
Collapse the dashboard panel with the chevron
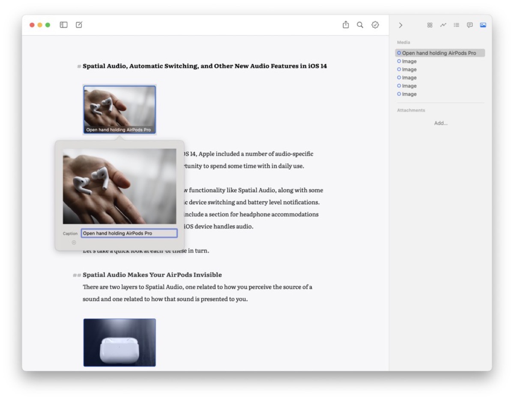(x=400, y=25)
